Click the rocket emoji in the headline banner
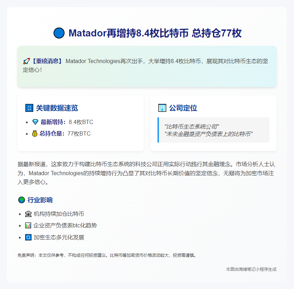 [x=27, y=61]
